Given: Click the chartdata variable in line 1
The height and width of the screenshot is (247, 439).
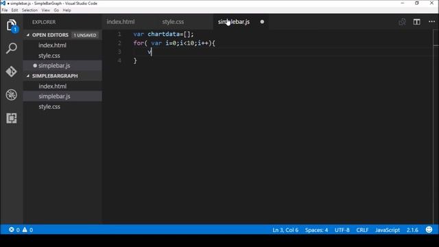Looking at the screenshot, I should [163, 34].
